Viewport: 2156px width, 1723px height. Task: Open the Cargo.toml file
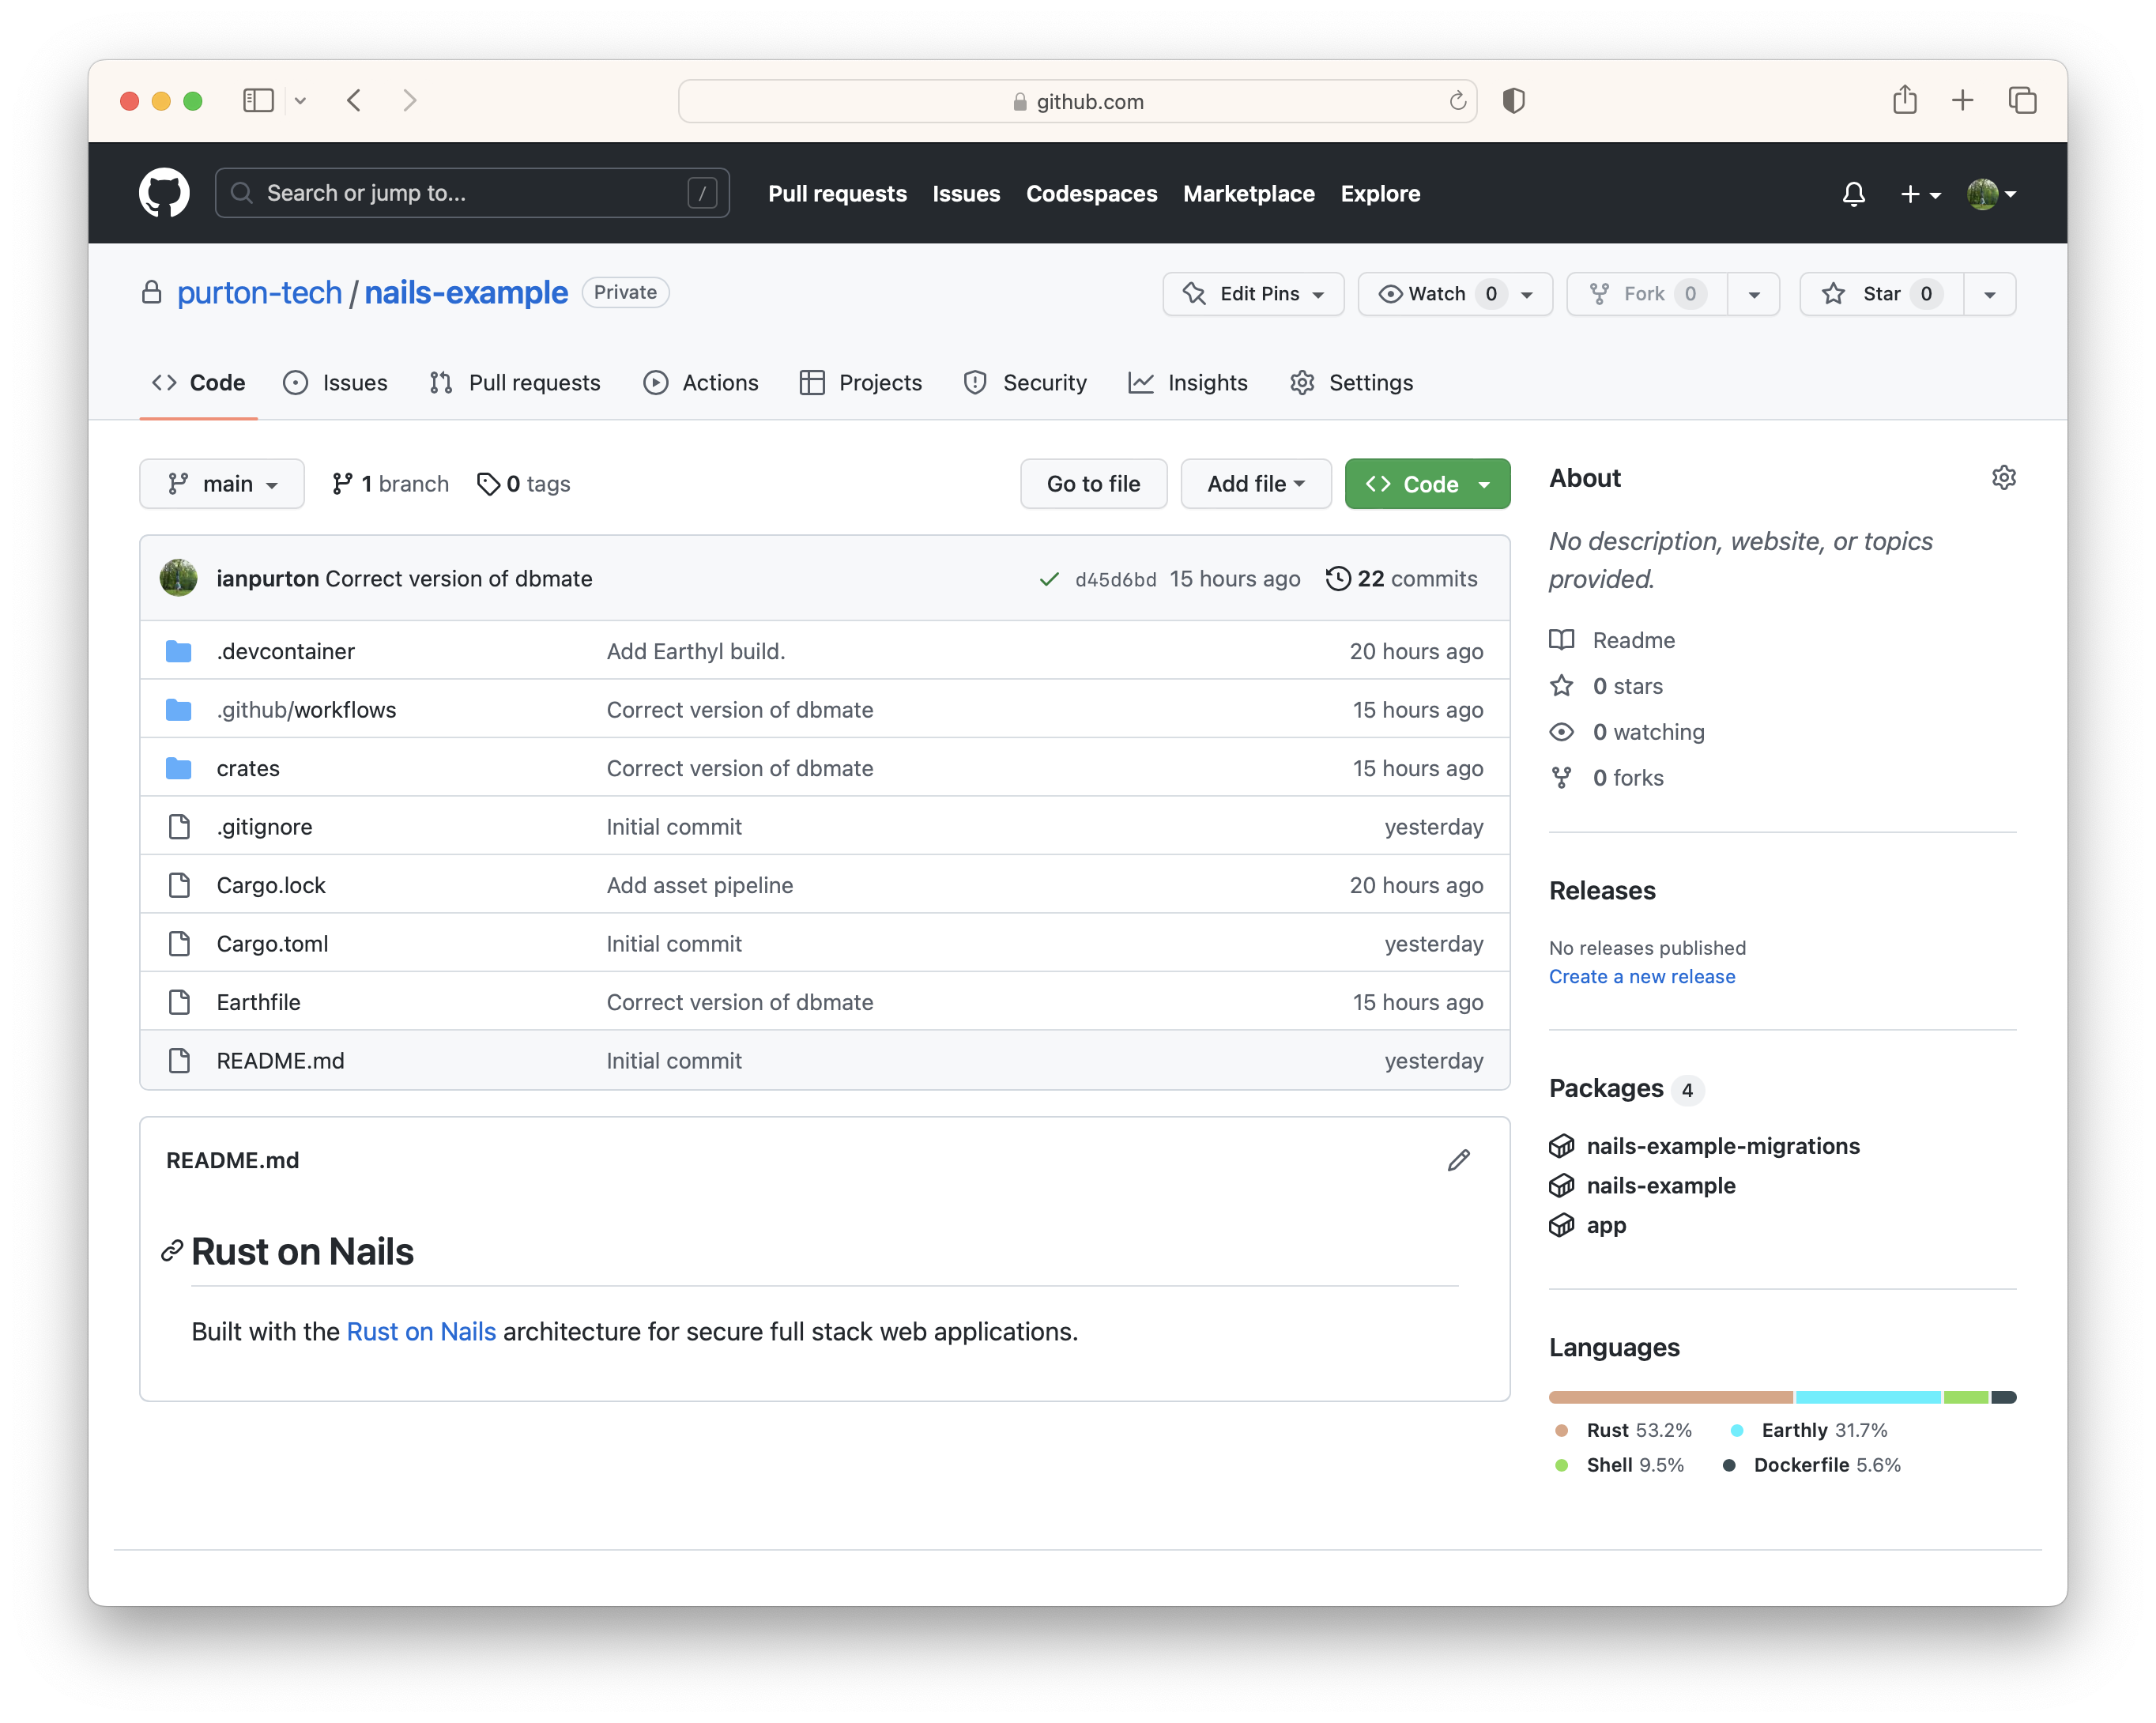click(272, 944)
